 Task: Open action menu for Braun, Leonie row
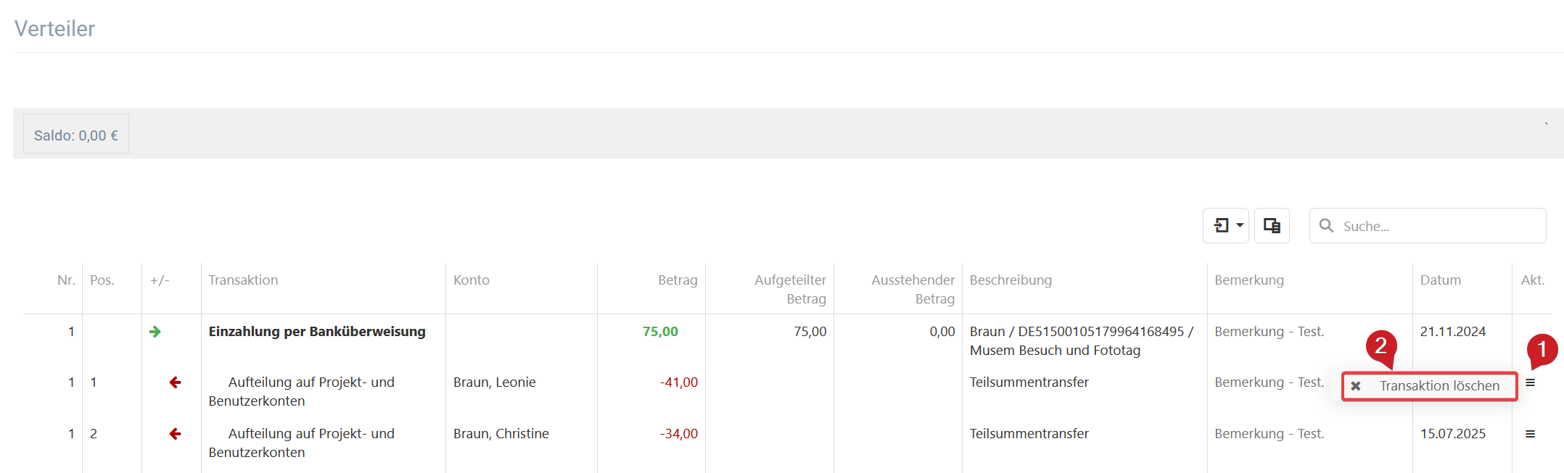point(1530,382)
